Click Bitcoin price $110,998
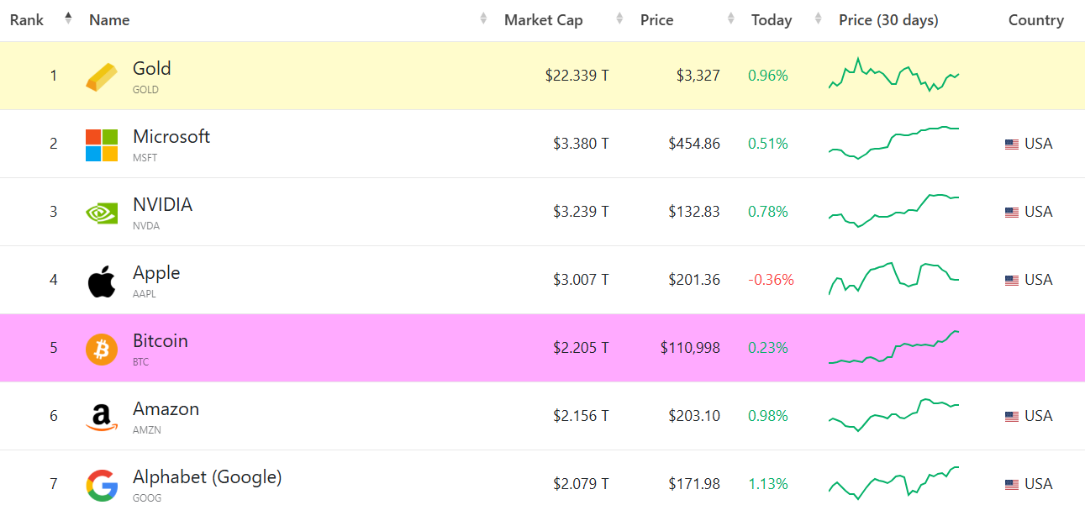 pos(690,348)
